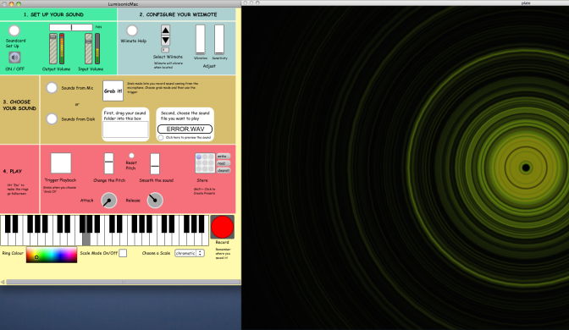Click the Sensitivity vertical slider
The width and height of the screenshot is (569, 330).
click(219, 40)
